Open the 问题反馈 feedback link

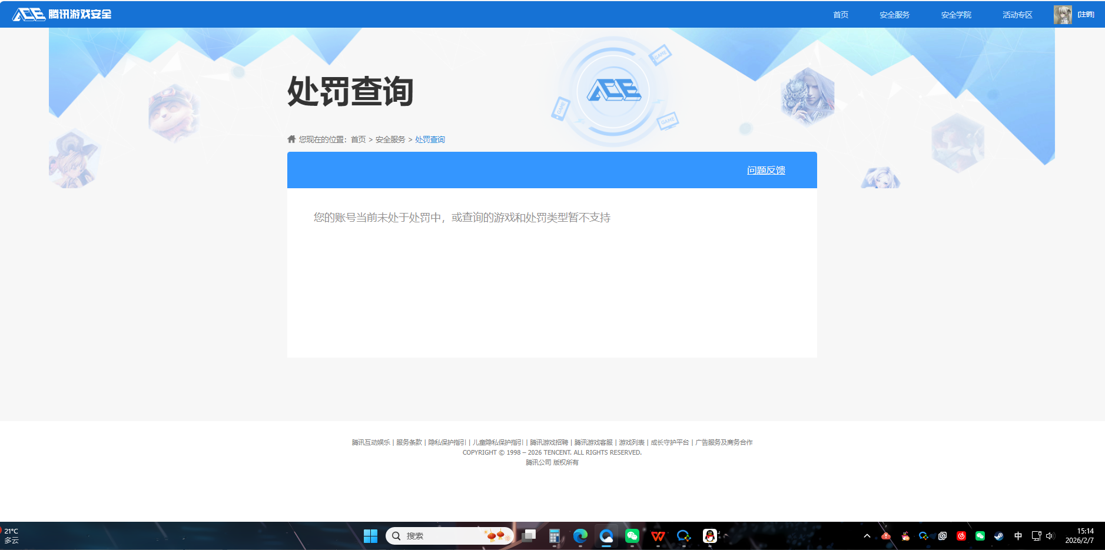click(x=765, y=170)
